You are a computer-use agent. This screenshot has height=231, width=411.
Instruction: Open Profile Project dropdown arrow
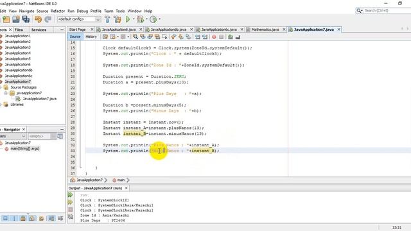pos(159,19)
